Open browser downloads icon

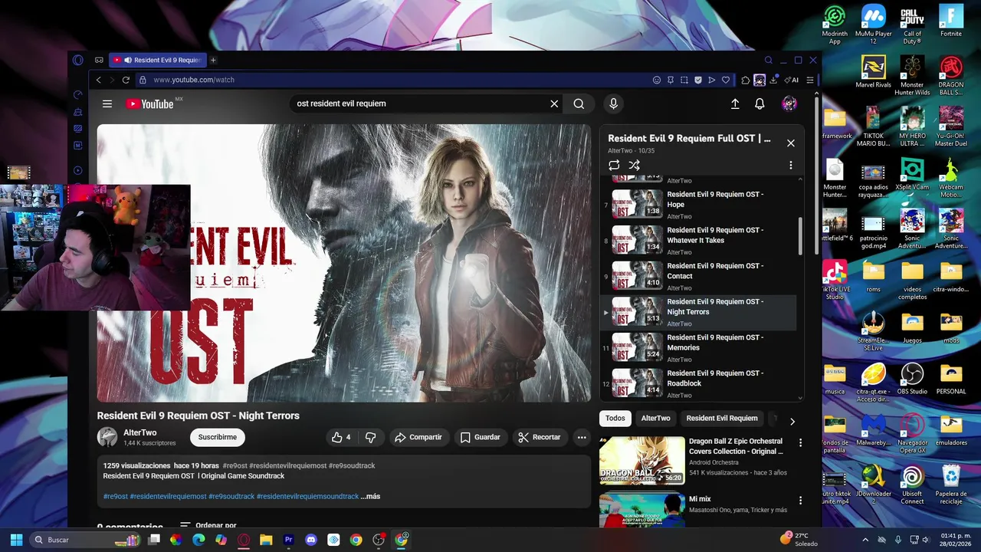[x=773, y=80]
